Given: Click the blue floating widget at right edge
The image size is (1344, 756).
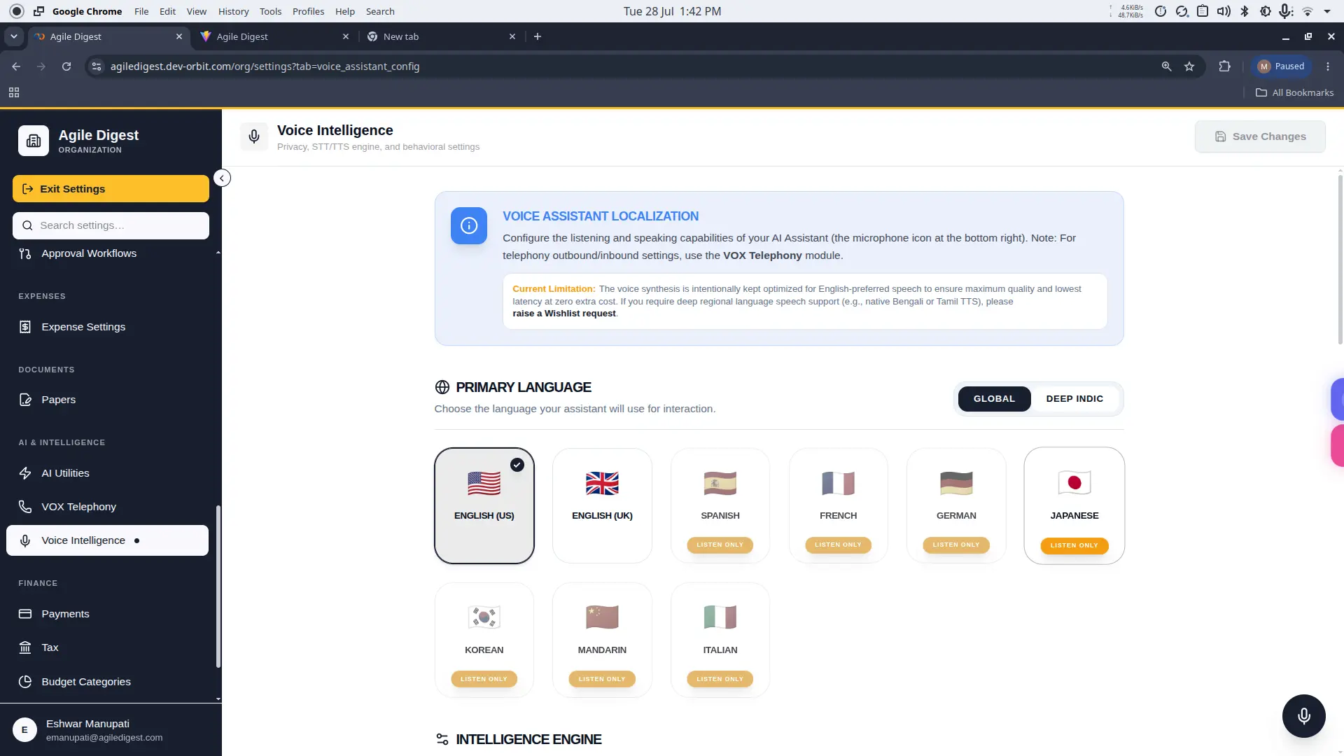Looking at the screenshot, I should click(1337, 399).
